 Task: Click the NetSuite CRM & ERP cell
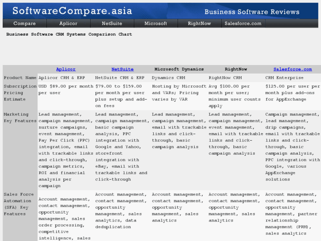122,78
